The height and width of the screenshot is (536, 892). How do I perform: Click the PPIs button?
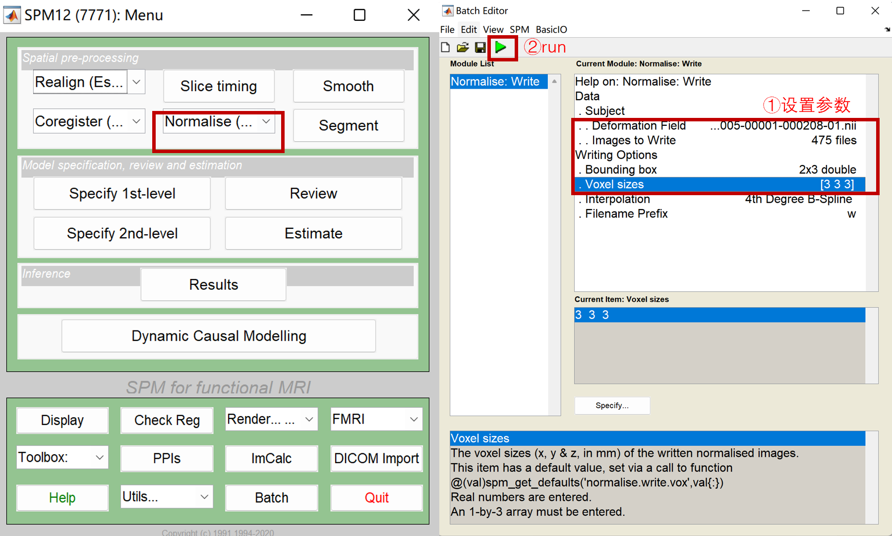tap(167, 458)
